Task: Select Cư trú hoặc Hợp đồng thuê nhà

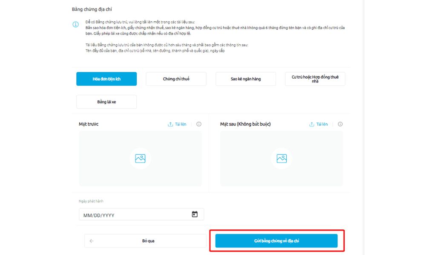Action: tap(315, 79)
